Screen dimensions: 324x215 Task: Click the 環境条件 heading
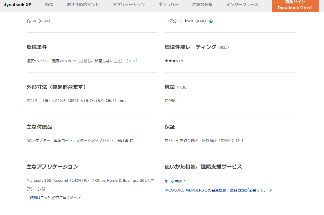[37, 47]
